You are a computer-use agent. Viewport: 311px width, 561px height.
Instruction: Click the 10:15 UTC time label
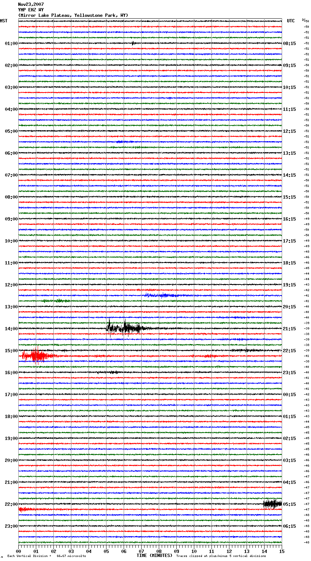point(289,87)
